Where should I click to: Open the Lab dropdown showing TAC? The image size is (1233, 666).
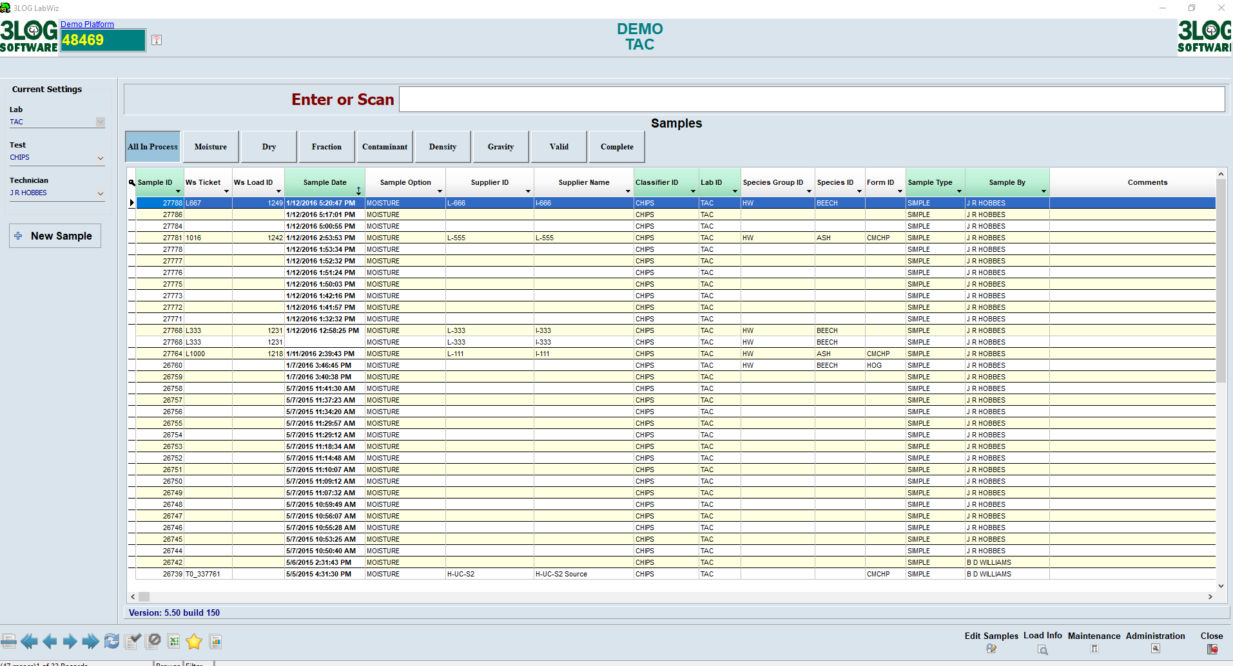pos(100,122)
